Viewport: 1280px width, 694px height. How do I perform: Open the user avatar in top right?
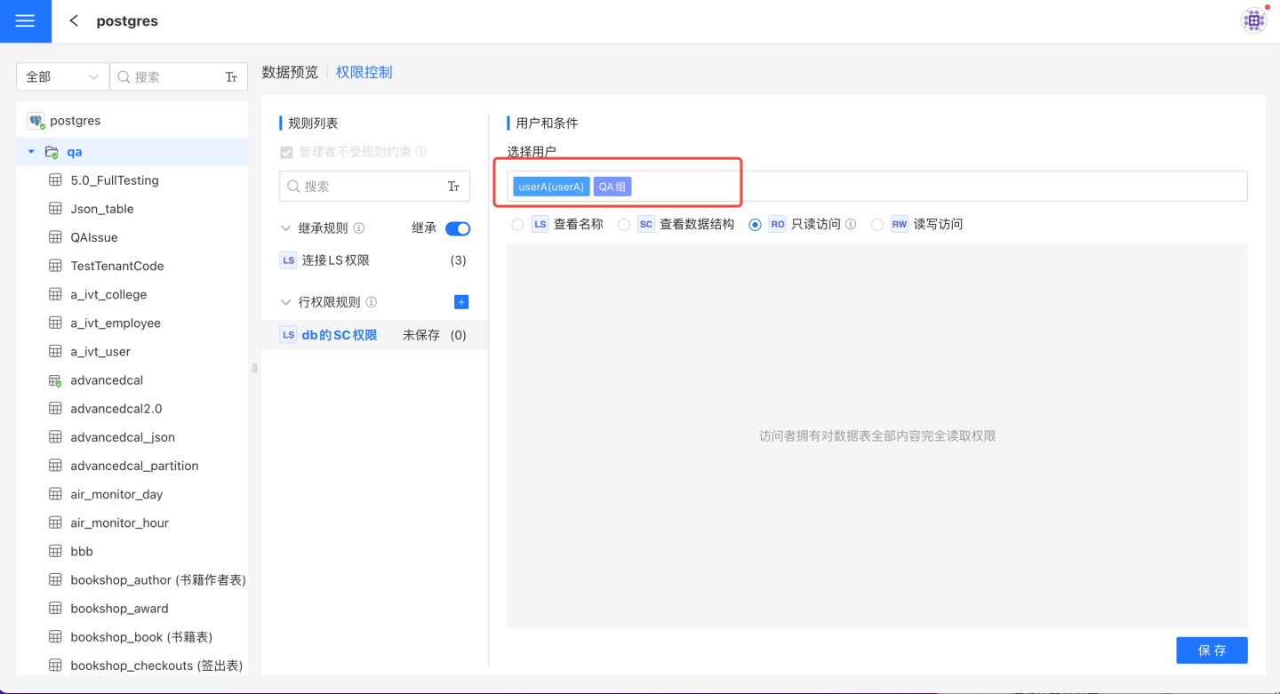1253,20
